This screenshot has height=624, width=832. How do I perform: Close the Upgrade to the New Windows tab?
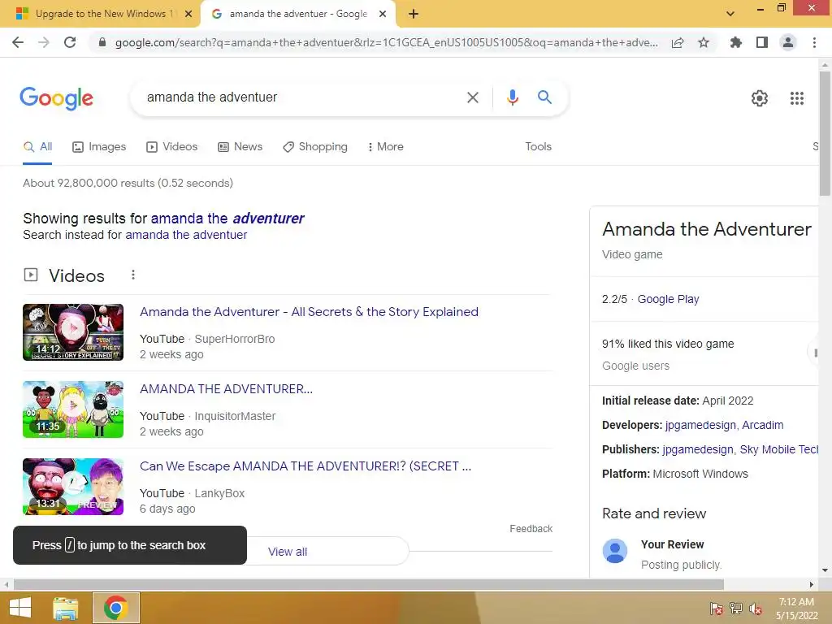[x=188, y=14]
